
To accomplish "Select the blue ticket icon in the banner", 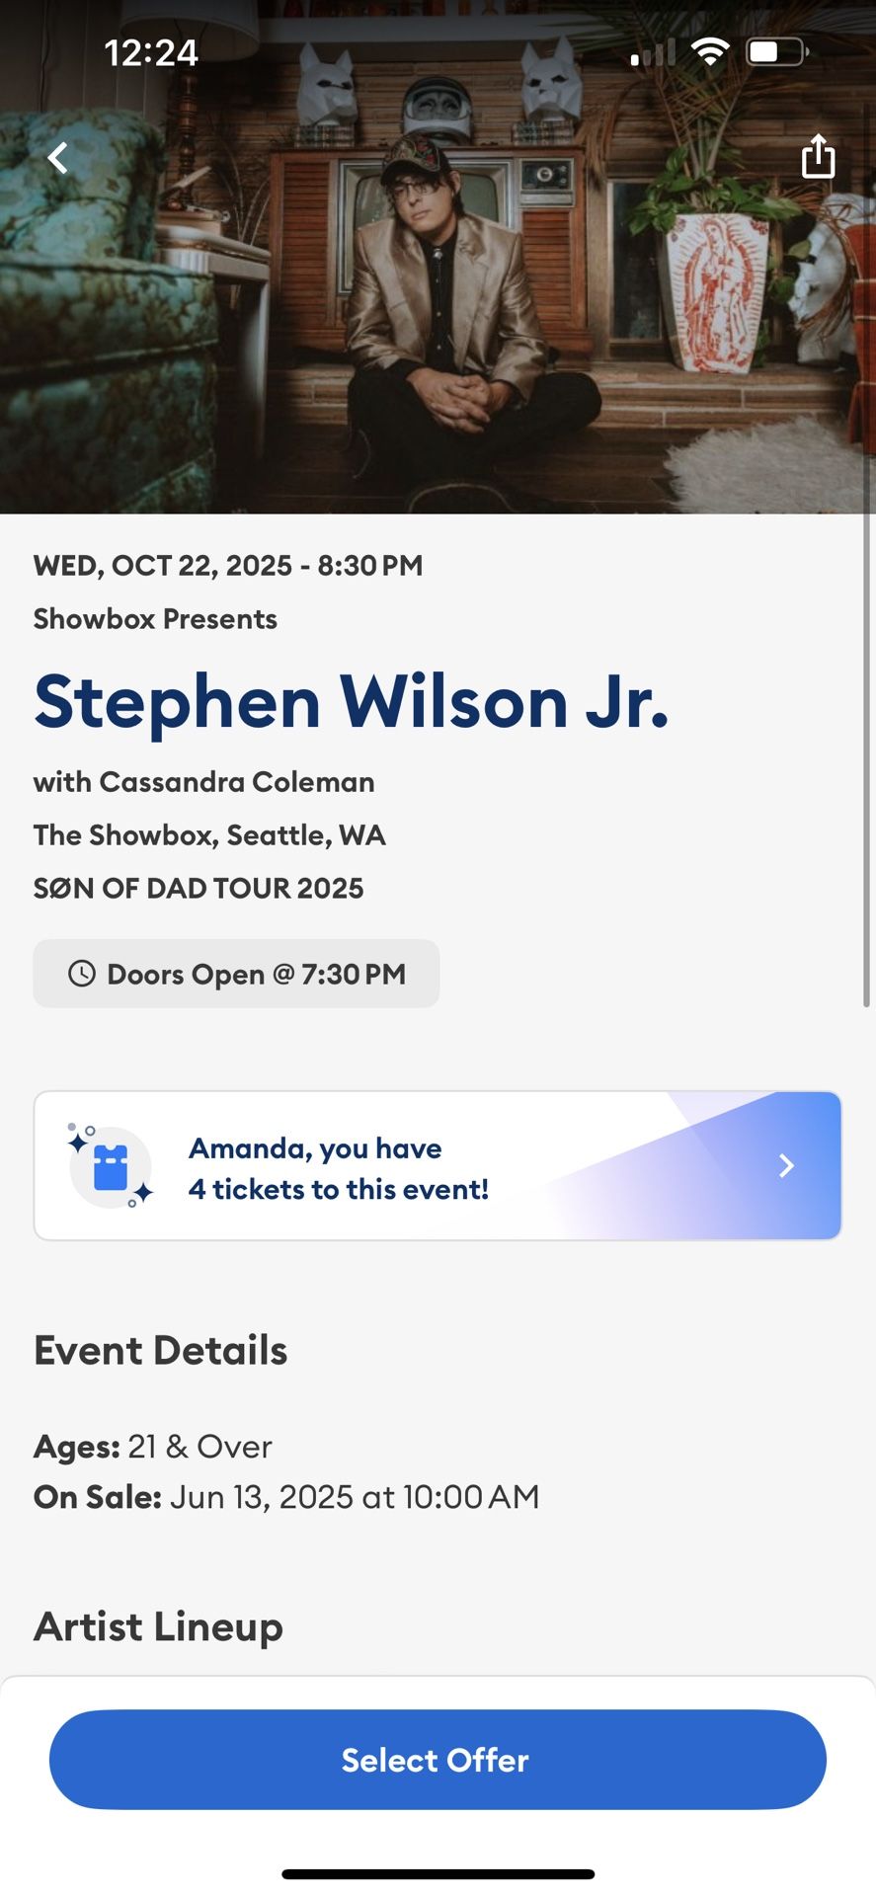I will [112, 1166].
